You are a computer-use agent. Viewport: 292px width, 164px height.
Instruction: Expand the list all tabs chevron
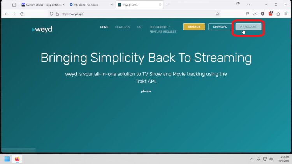[x=248, y=5]
